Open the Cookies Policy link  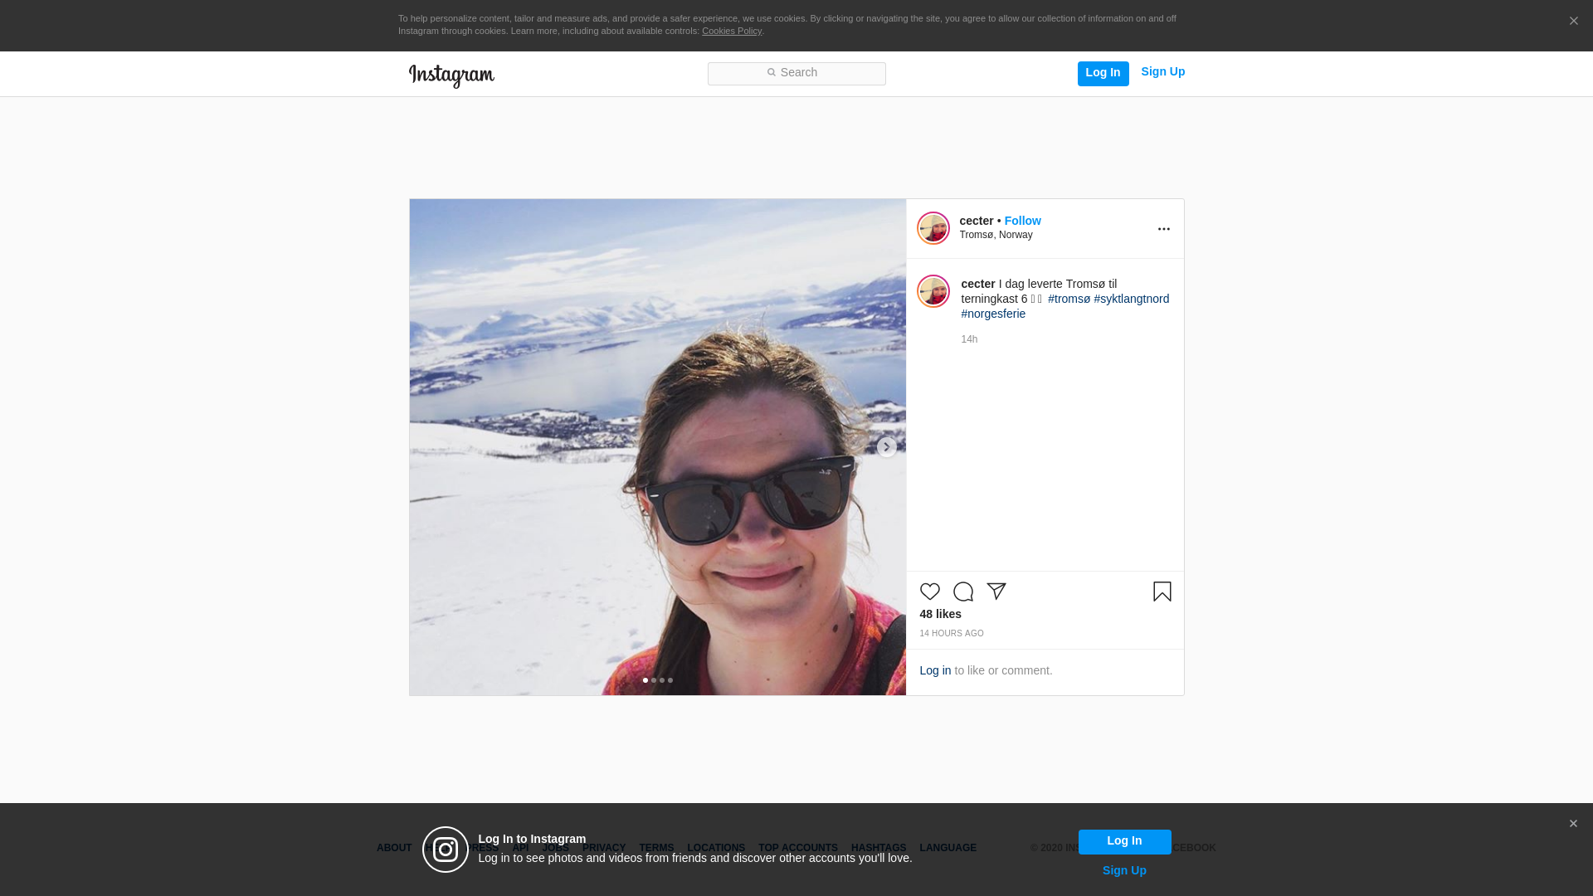click(731, 31)
